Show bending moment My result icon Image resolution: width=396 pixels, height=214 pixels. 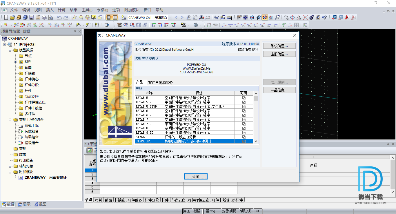[x=256, y=25]
